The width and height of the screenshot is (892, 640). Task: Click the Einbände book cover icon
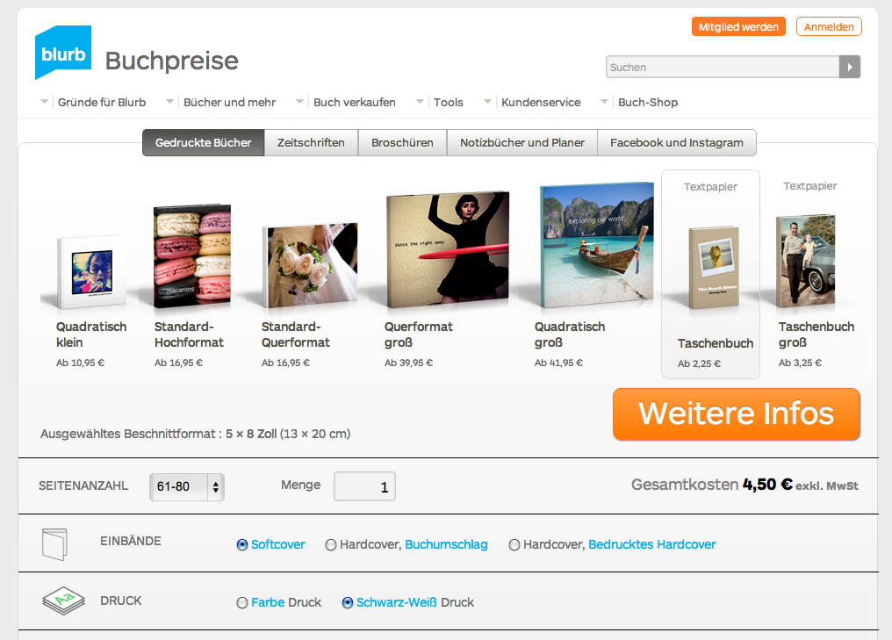(x=54, y=544)
